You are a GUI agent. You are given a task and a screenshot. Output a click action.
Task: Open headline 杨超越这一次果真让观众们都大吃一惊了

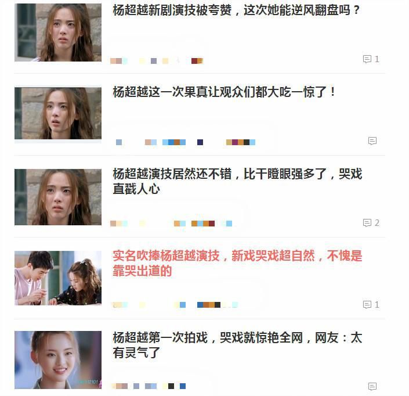(225, 92)
